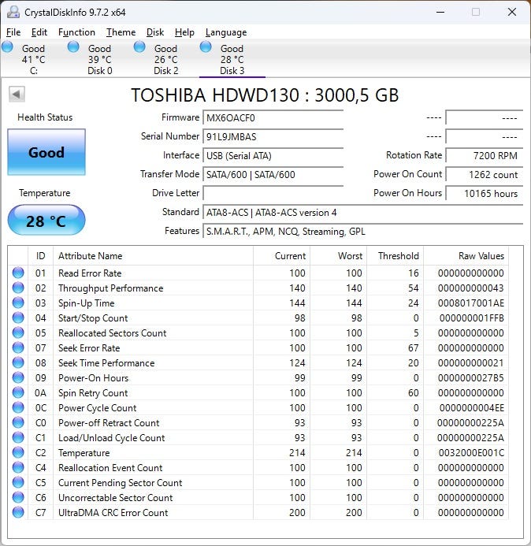Select the Disk 3 drive tab

[232, 59]
